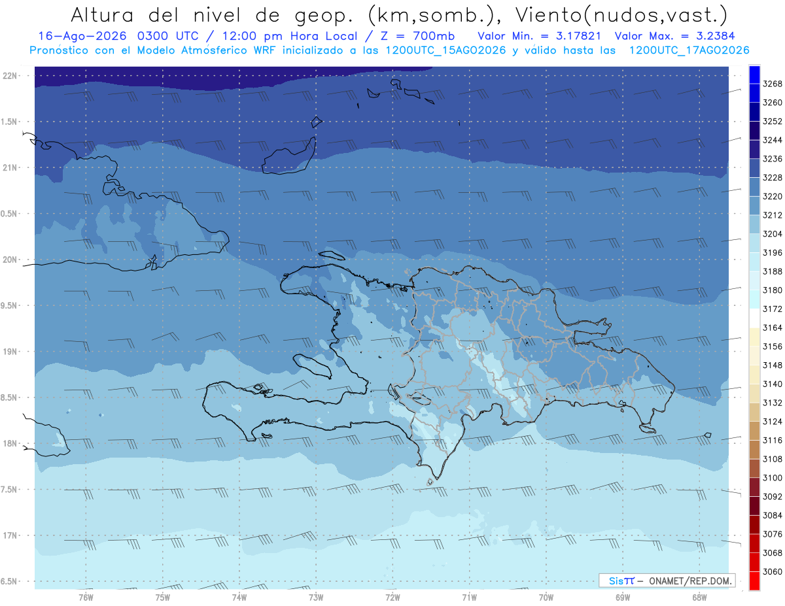Click the 69W longitude label
This screenshot has height=606, width=785.
coord(623,597)
